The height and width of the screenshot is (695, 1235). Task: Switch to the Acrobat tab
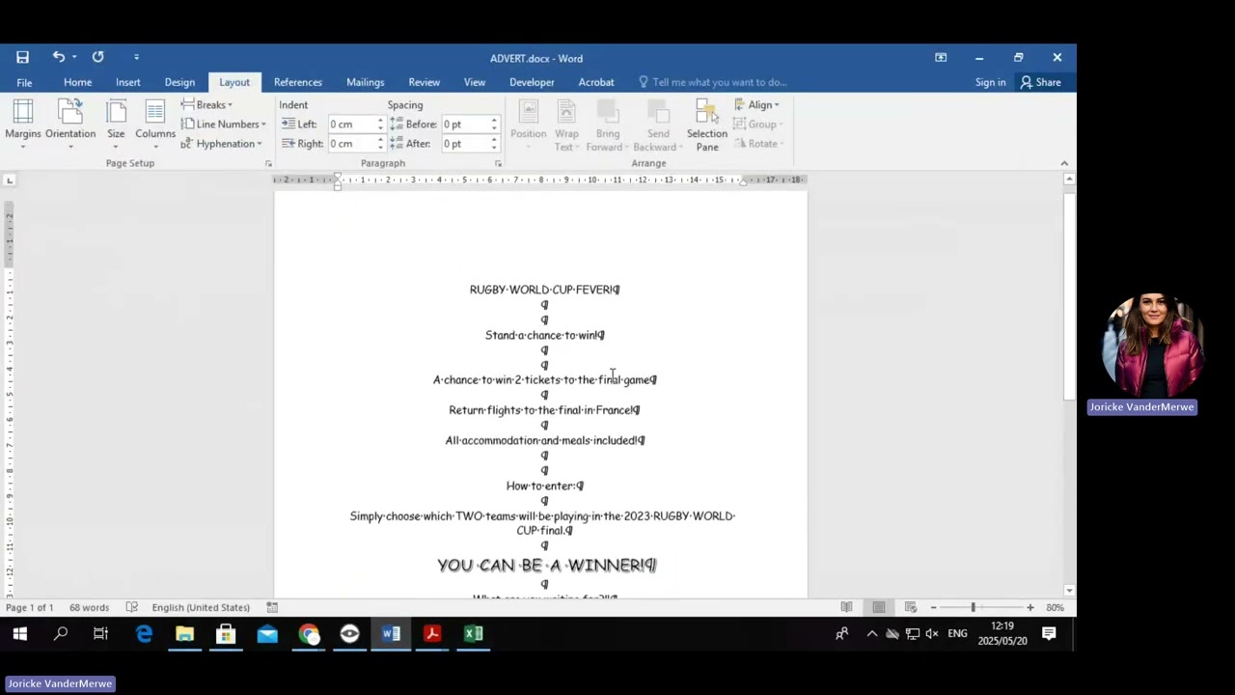tap(596, 82)
